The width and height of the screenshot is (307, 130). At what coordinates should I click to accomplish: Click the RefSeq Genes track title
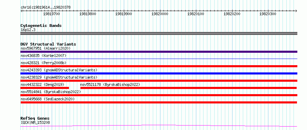(x=35, y=119)
